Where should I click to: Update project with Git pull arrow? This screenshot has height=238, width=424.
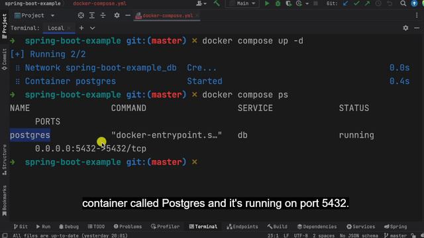click(x=345, y=3)
